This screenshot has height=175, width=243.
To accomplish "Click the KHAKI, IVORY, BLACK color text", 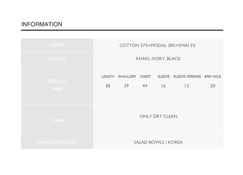I will [x=158, y=59].
